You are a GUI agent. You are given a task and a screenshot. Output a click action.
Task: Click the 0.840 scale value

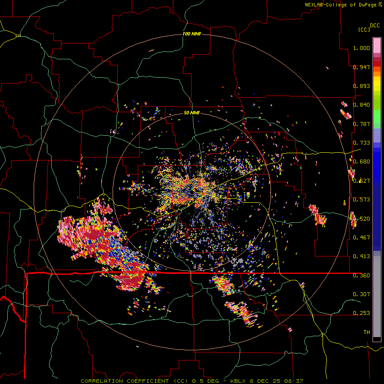[361, 105]
